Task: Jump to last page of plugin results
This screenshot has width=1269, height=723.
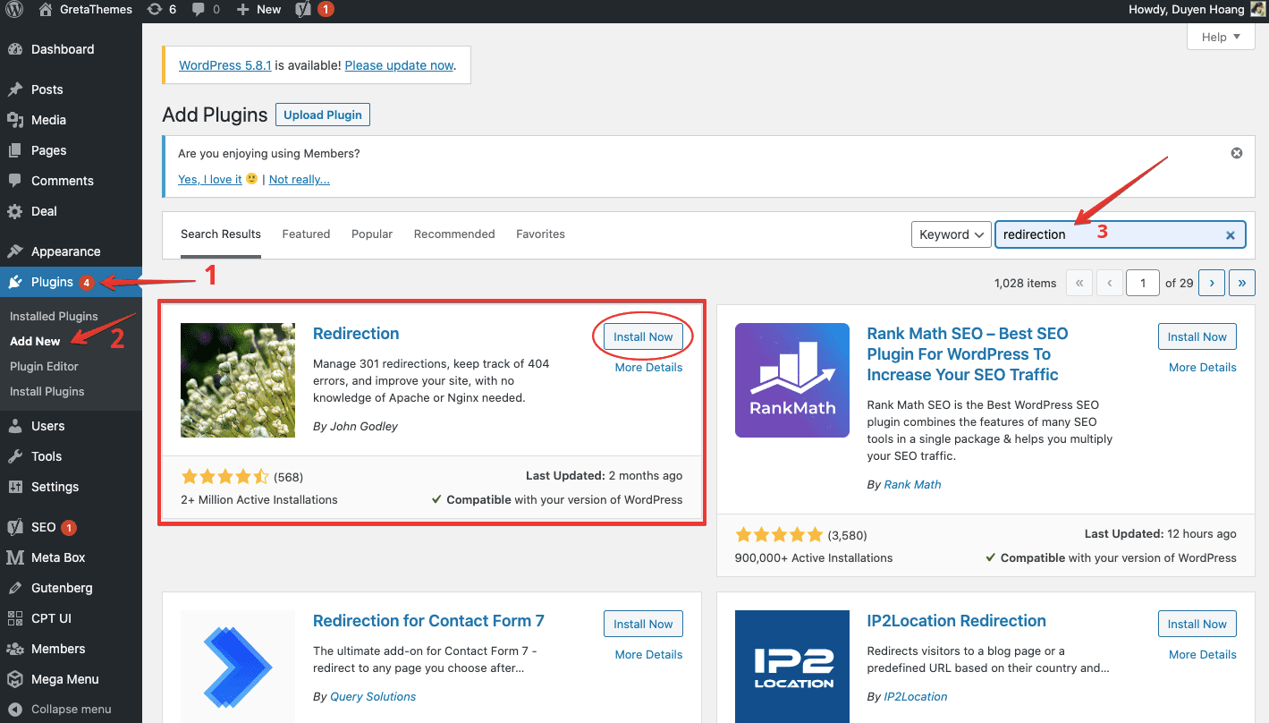Action: [1241, 283]
